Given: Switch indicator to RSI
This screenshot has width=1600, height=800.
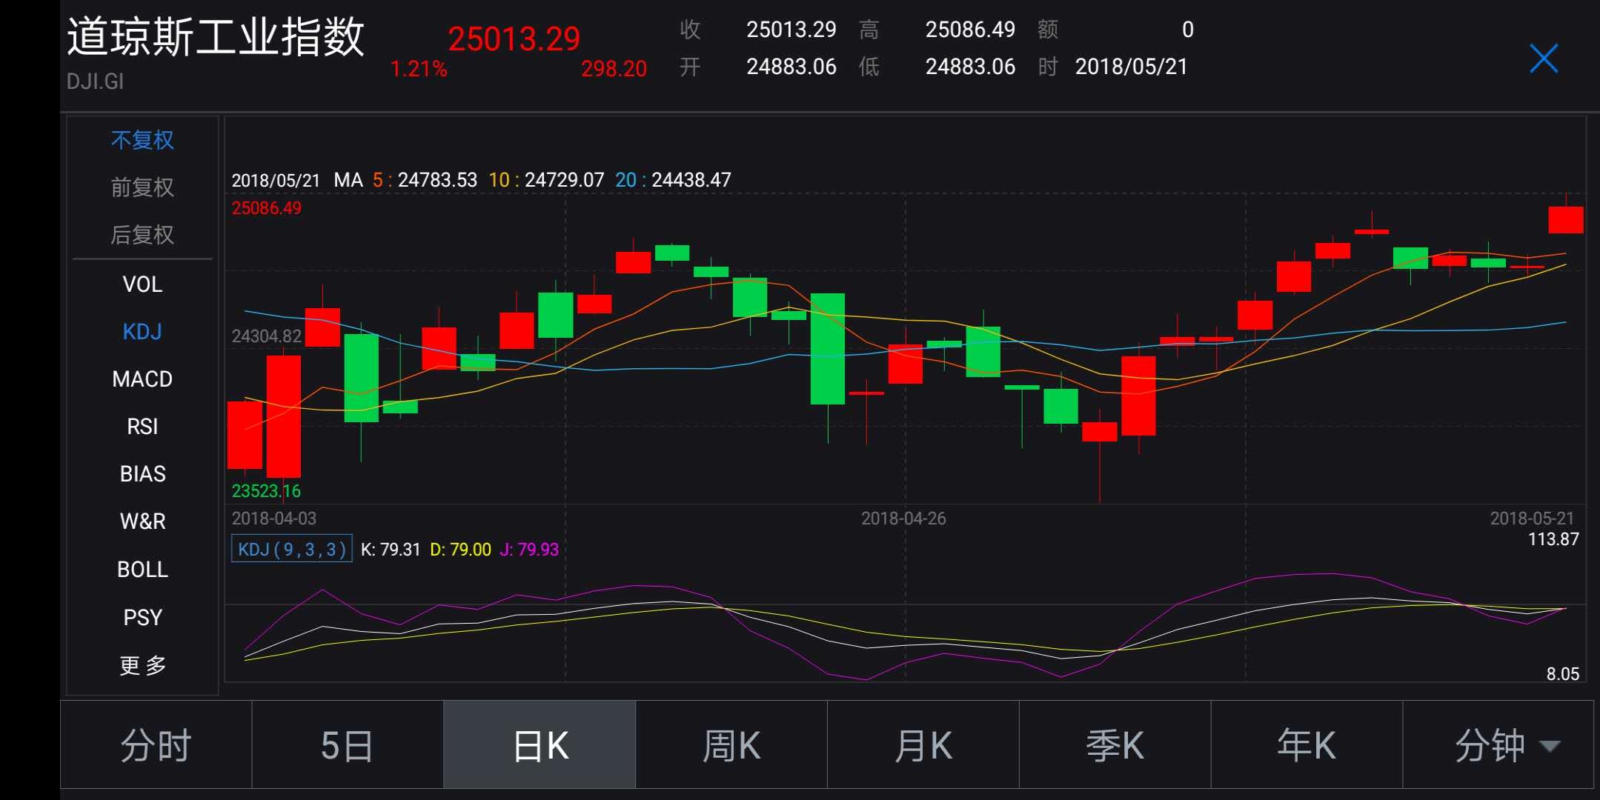Looking at the screenshot, I should 142,426.
